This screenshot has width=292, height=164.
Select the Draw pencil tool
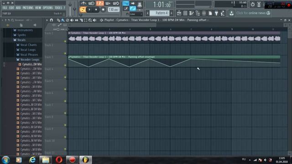[58, 20]
